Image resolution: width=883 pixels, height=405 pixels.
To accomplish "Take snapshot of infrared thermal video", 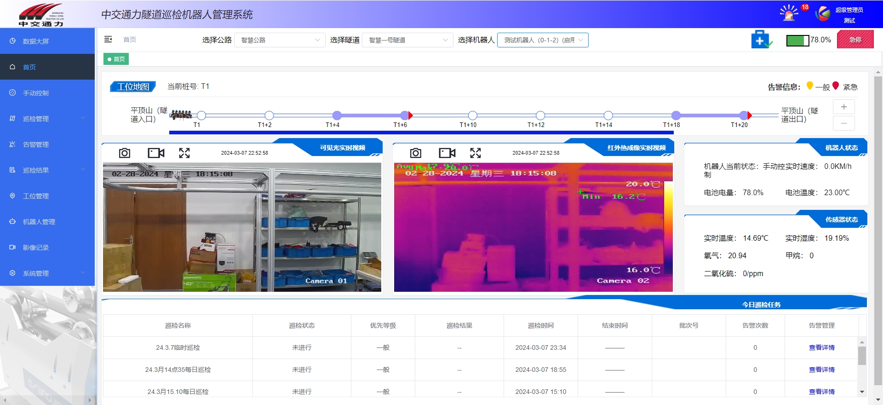I will tap(416, 153).
